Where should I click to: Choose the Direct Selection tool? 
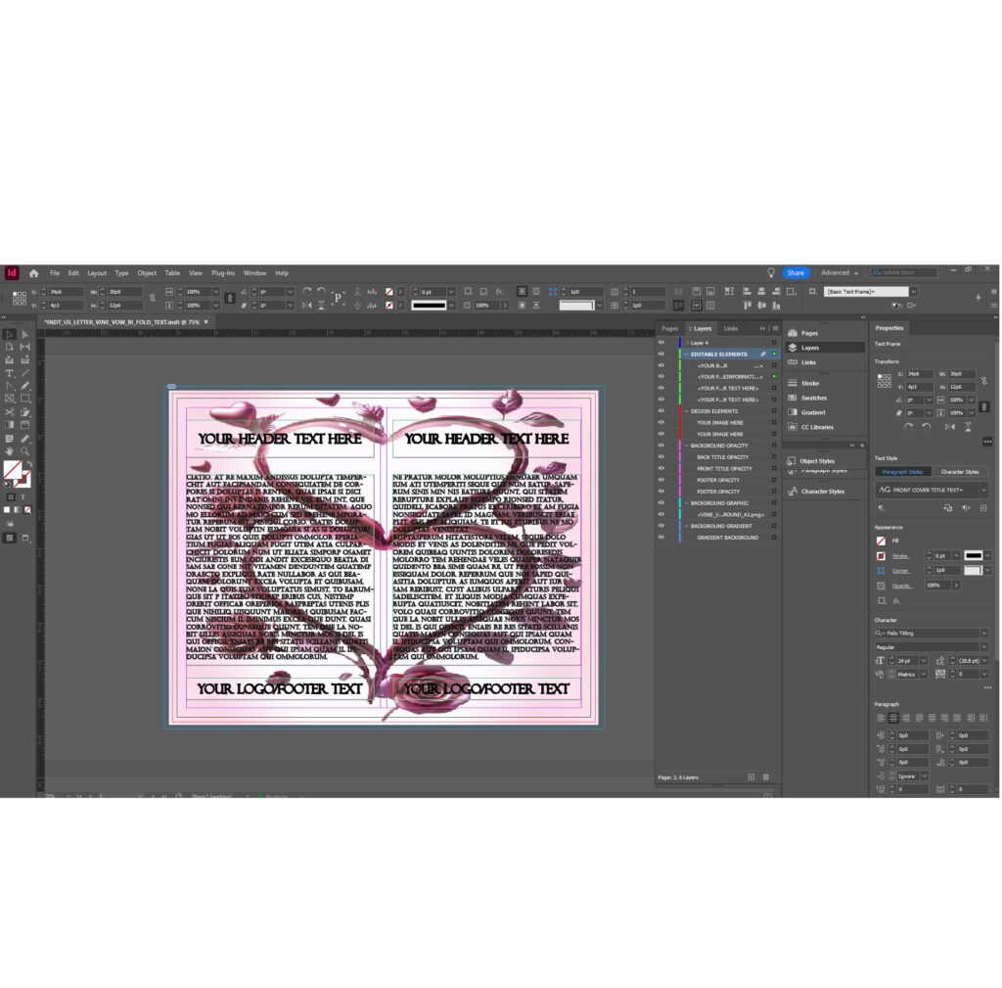click(x=25, y=334)
